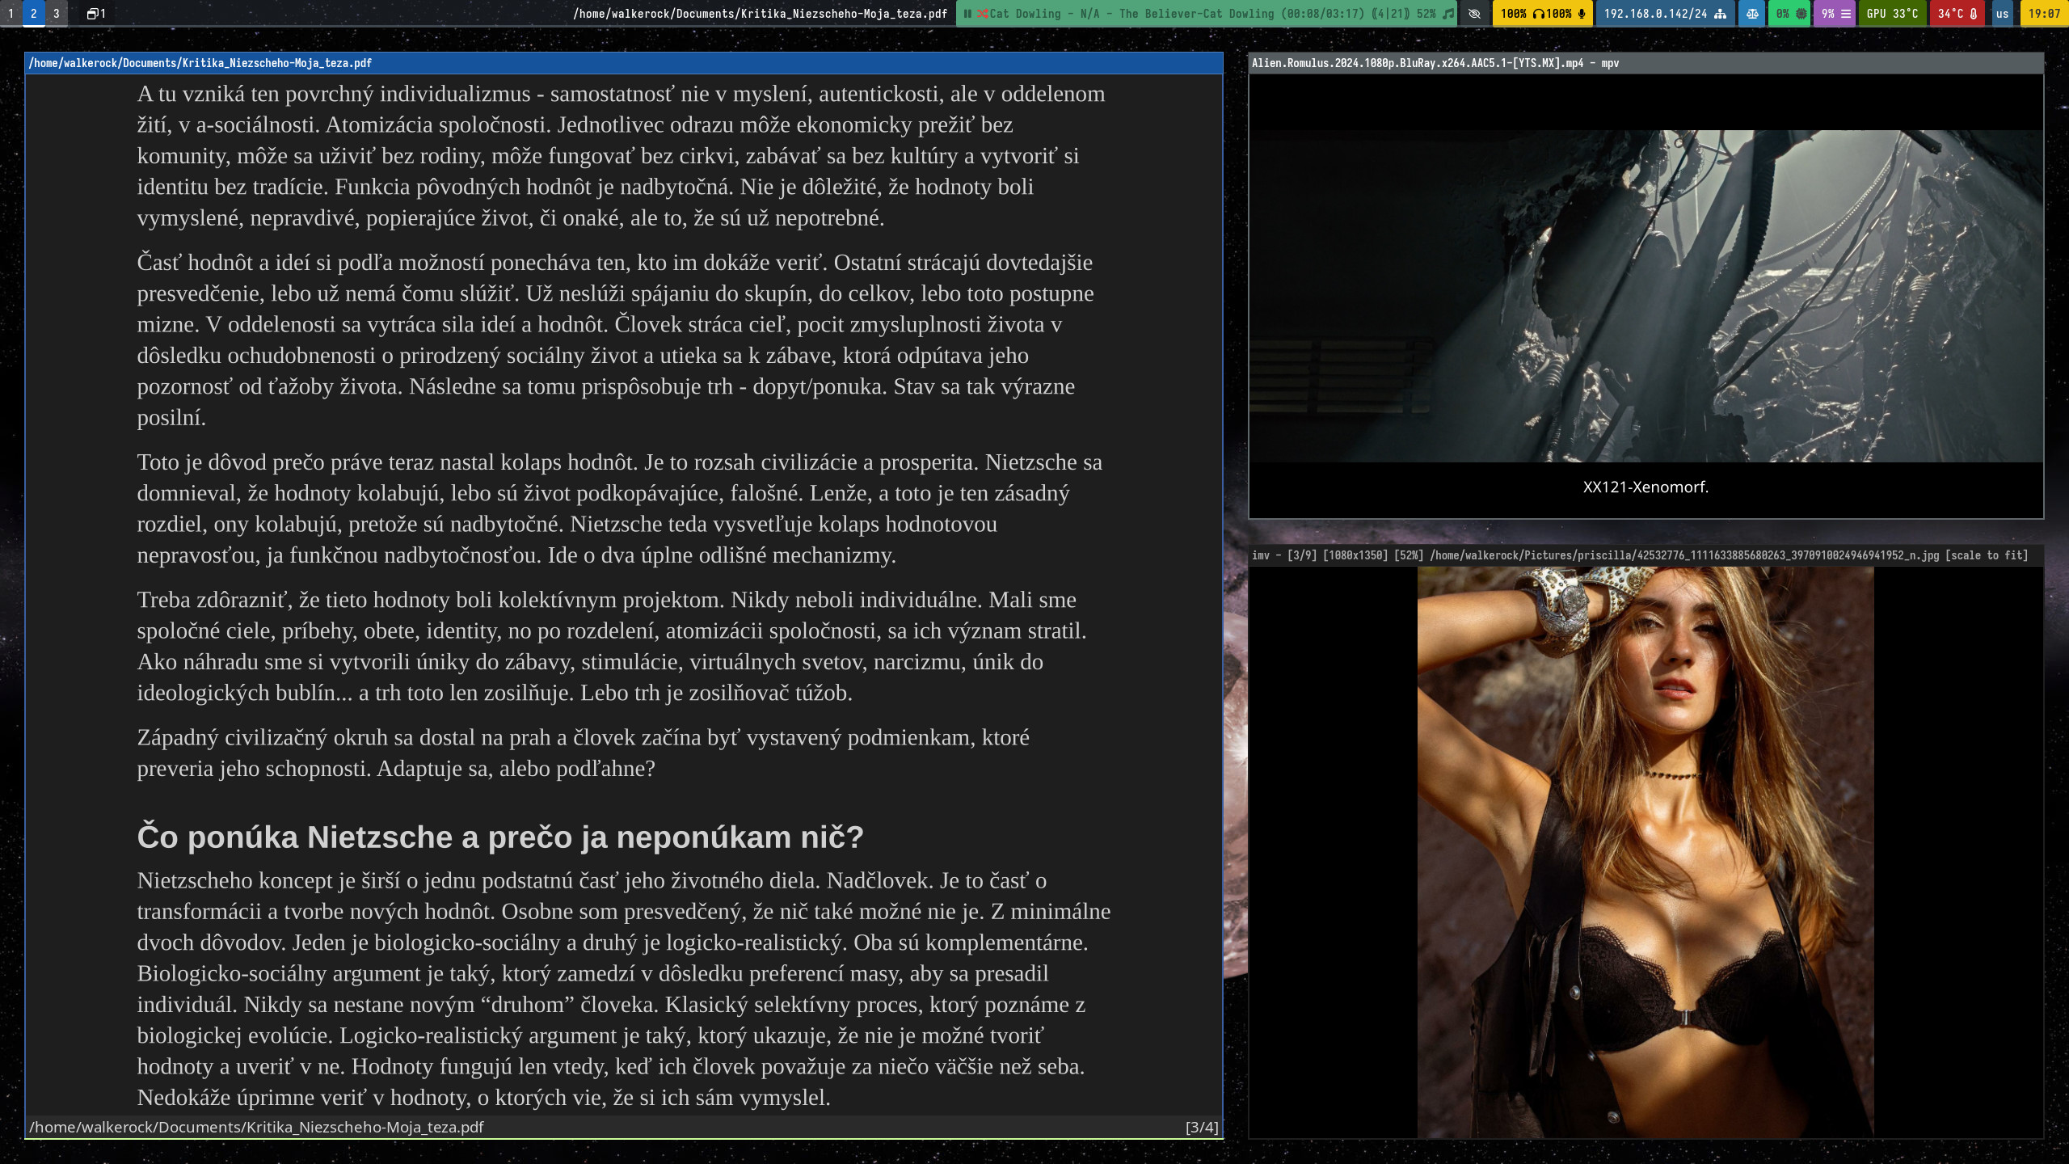
Task: Toggle the shuffle icon in music bar
Action: [982, 14]
